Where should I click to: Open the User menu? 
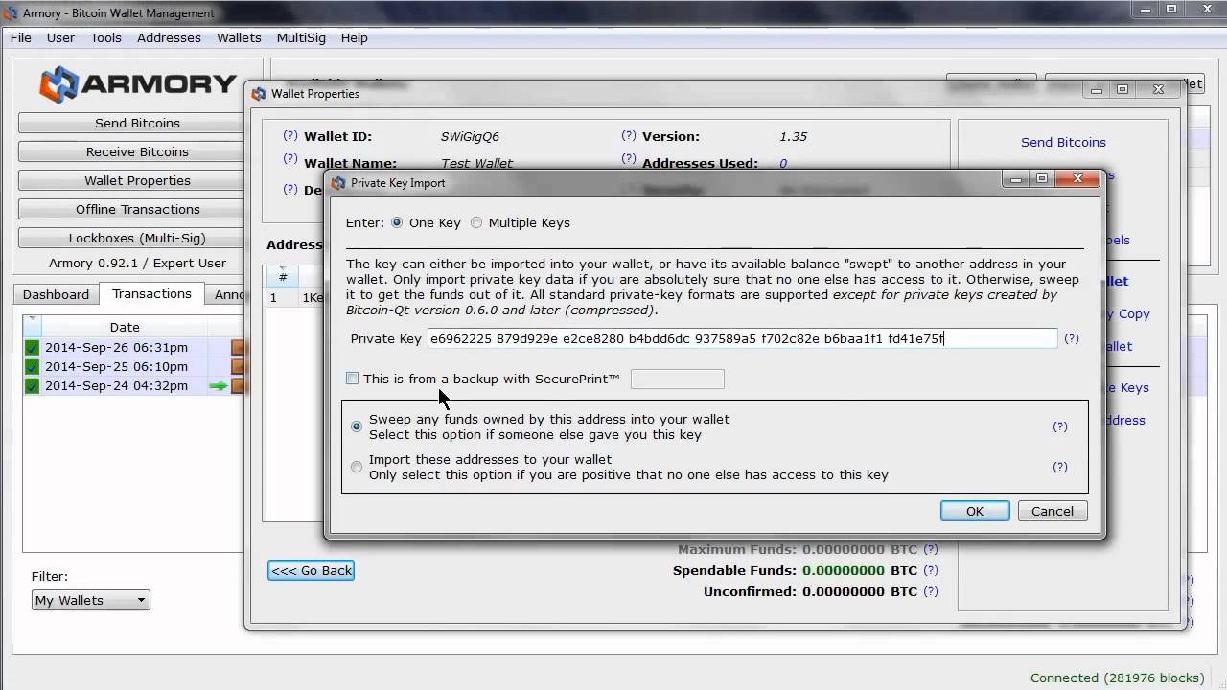[60, 37]
